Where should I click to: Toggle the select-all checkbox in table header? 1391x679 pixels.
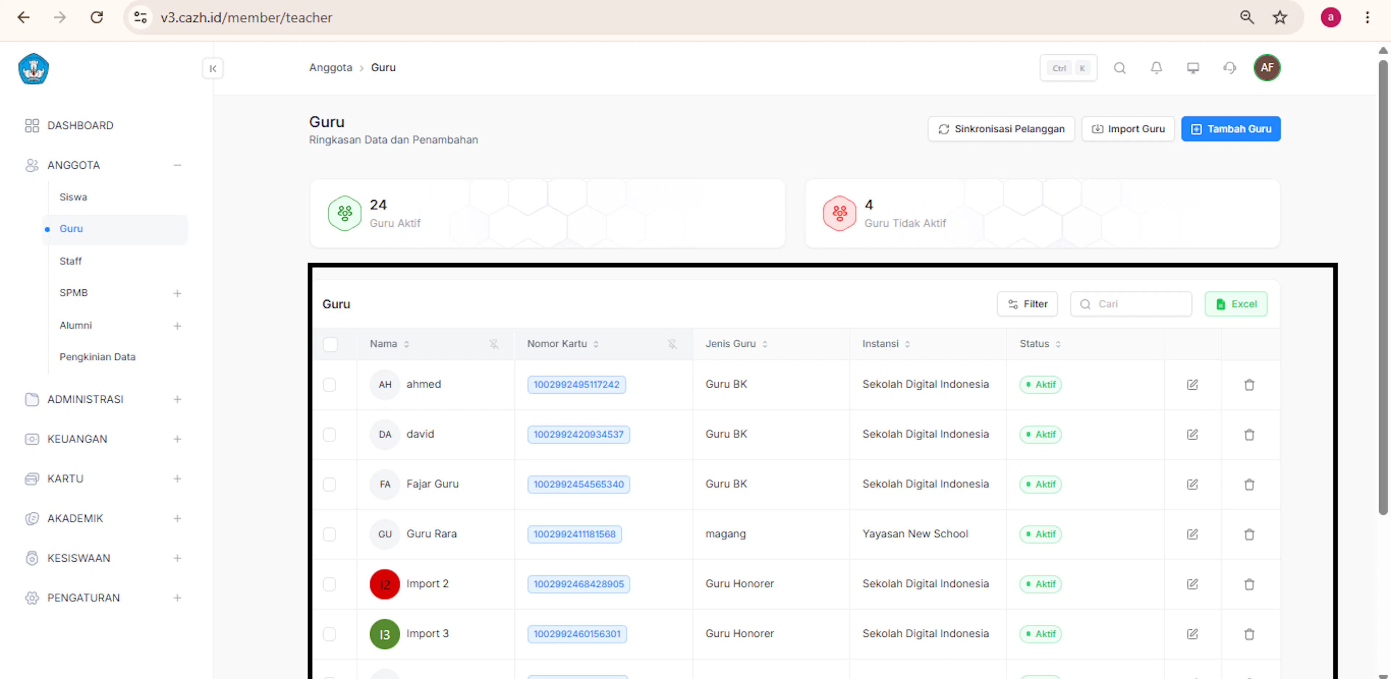click(330, 344)
